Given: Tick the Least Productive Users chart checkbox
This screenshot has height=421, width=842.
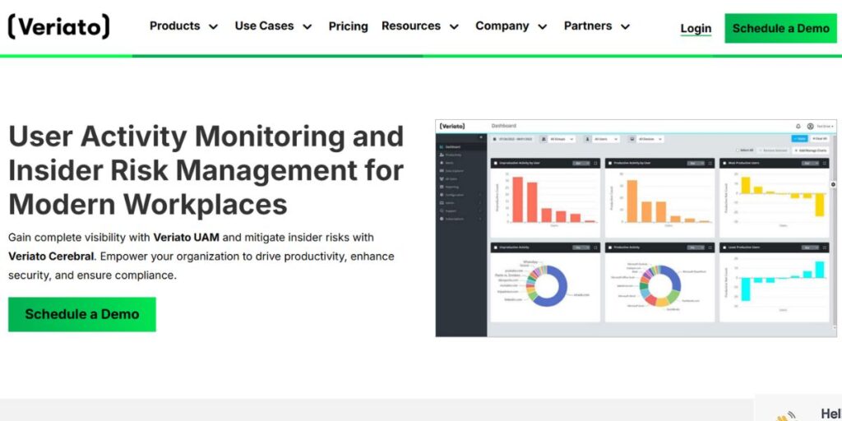Looking at the screenshot, I should pyautogui.click(x=724, y=248).
